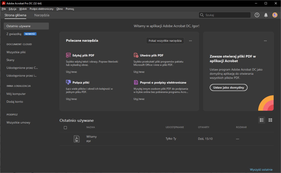The image size is (281, 173).
Task: Click Użyj teraz under Utwórz plik PDF
Action: click(x=139, y=72)
